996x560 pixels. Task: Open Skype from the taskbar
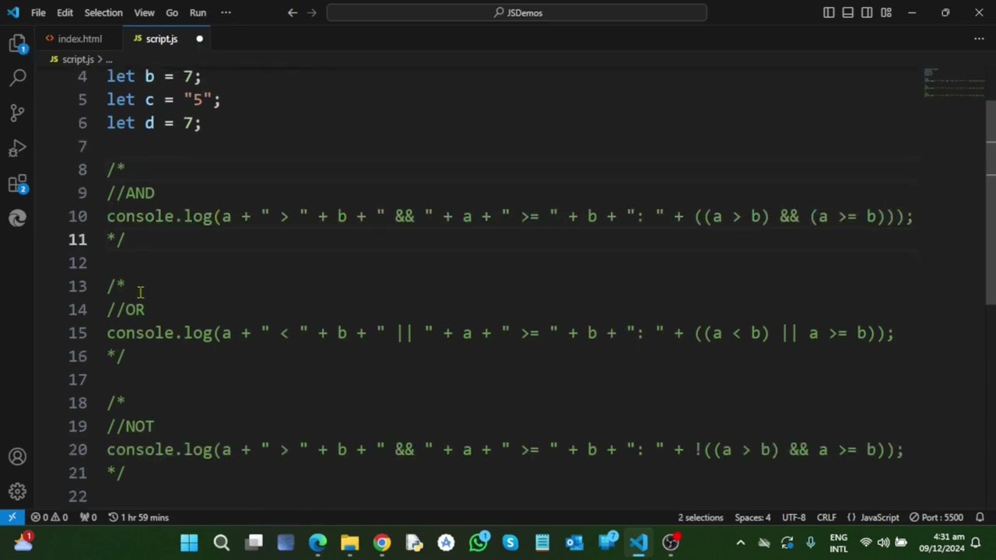510,542
